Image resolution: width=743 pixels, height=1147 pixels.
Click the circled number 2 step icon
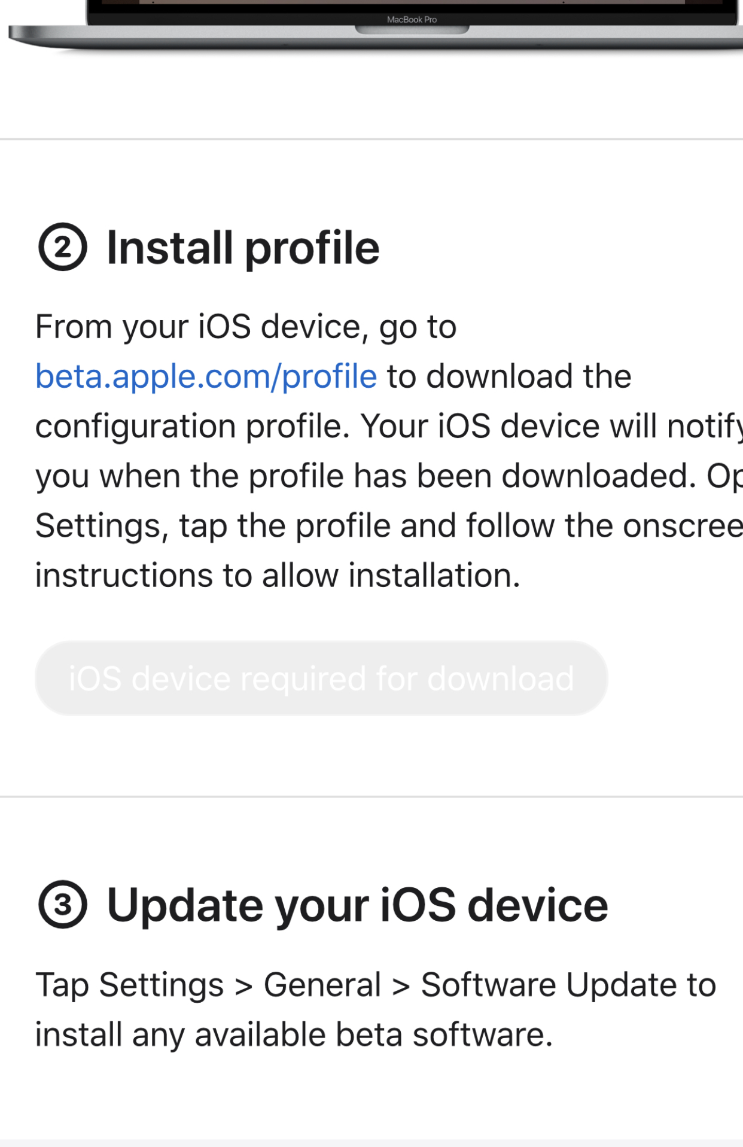(x=63, y=247)
